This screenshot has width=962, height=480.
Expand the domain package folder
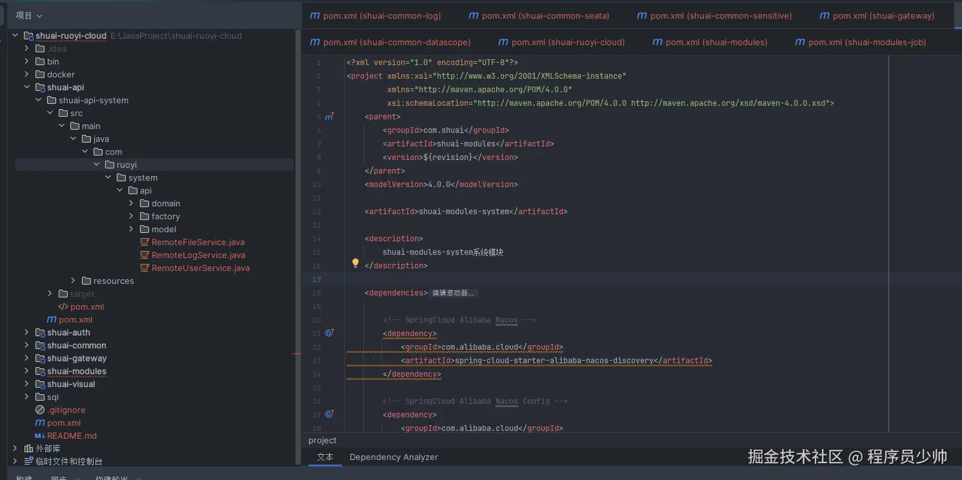tap(131, 203)
